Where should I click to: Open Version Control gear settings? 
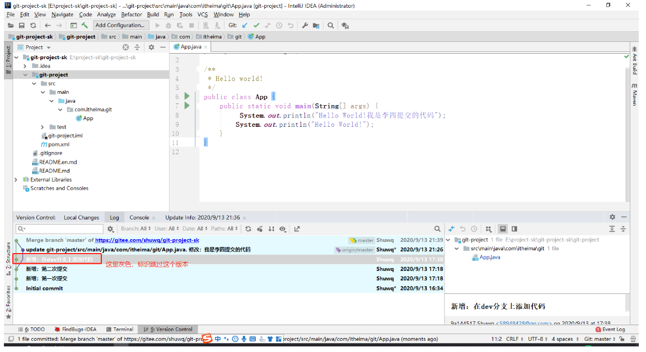coord(612,217)
